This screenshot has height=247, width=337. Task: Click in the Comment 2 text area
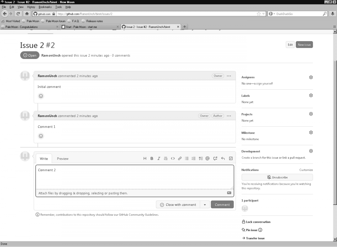pos(135,177)
